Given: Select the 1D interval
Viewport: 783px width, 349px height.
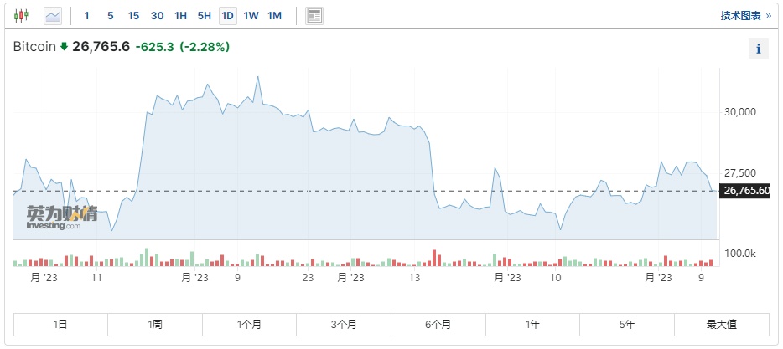Looking at the screenshot, I should click(x=227, y=16).
